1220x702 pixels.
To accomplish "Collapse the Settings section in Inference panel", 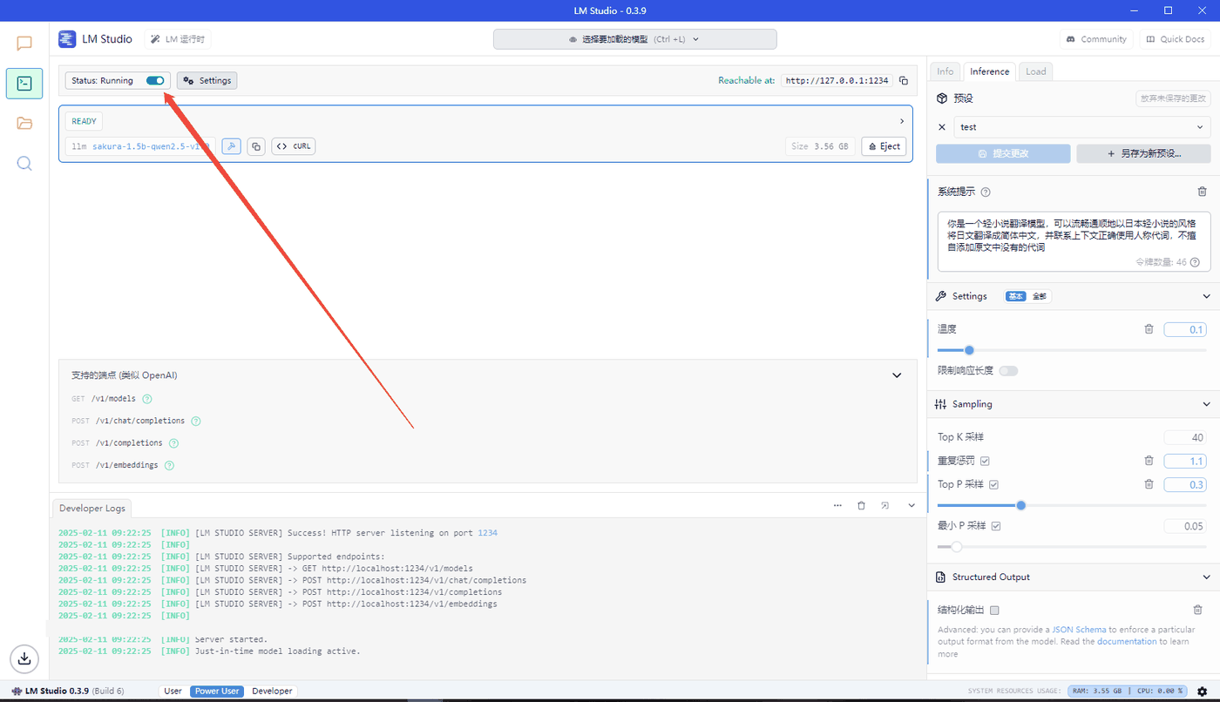I will (x=1206, y=297).
